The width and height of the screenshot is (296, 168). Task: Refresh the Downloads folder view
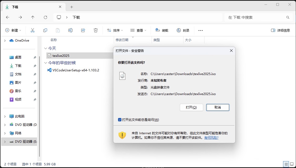(x=45, y=17)
